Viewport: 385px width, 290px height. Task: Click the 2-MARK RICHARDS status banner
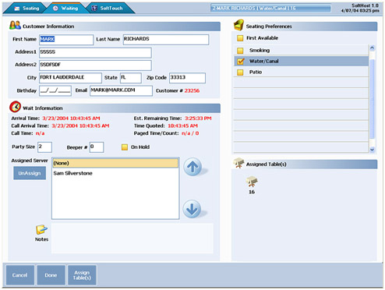[x=270, y=9]
